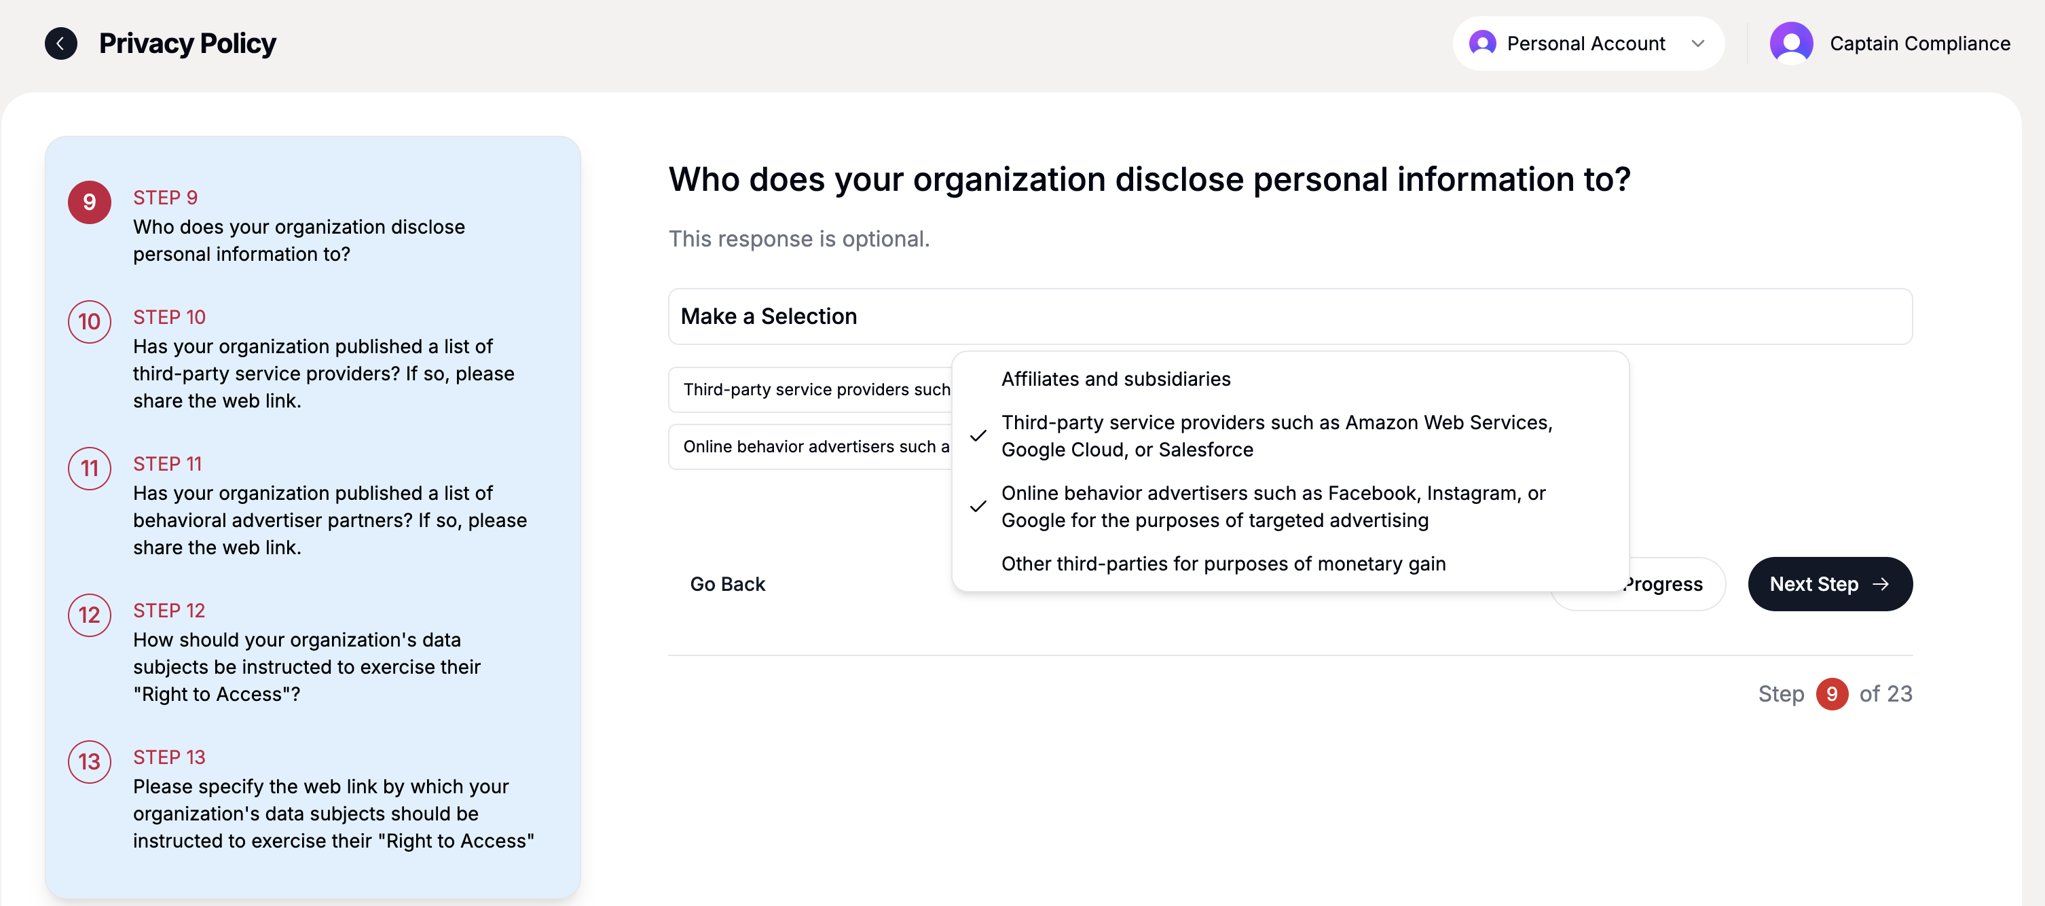
Task: Click the Next Step button
Action: tap(1829, 584)
